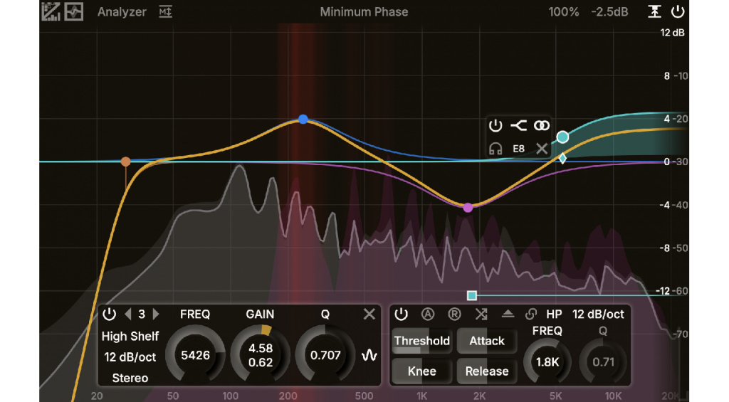The image size is (729, 402).
Task: Click the linked circles stereo icon in popup
Action: click(x=542, y=125)
